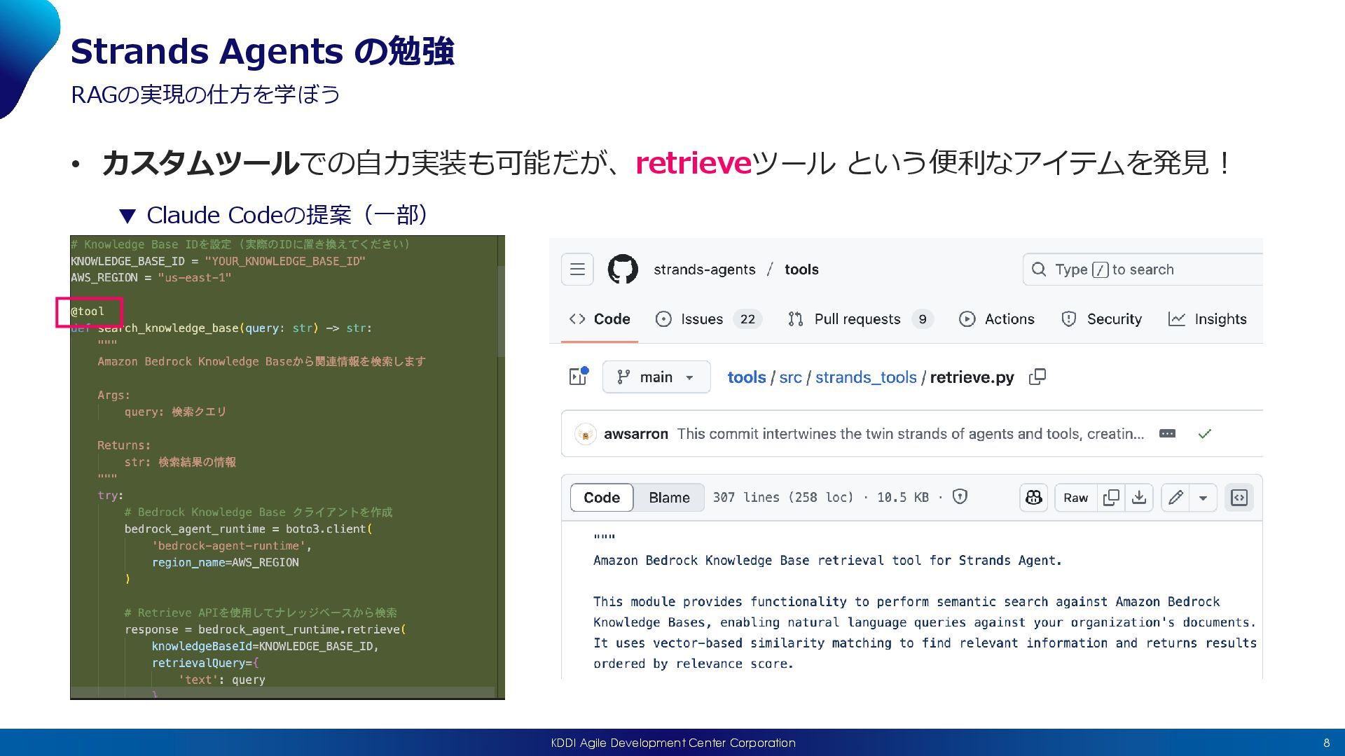Click the Issues circle icon
The height and width of the screenshot is (756, 1345).
(663, 319)
